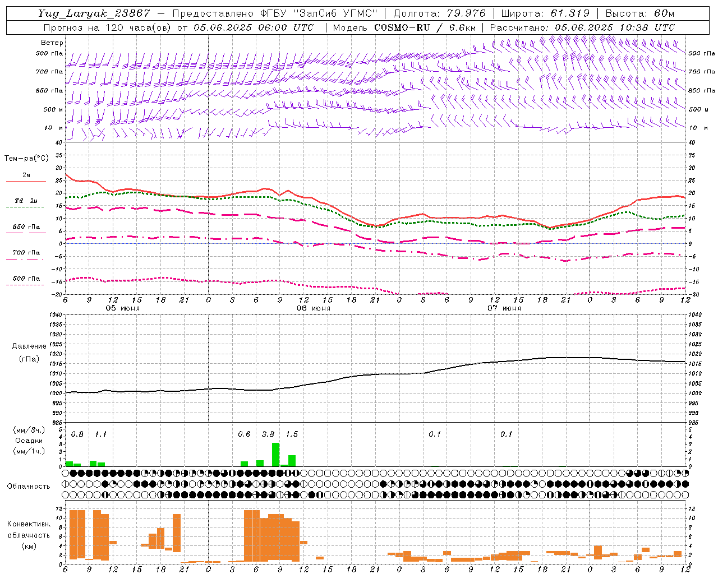Image resolution: width=718 pixels, height=574 pixels.
Task: Click the Давление panel title
Action: 29,346
